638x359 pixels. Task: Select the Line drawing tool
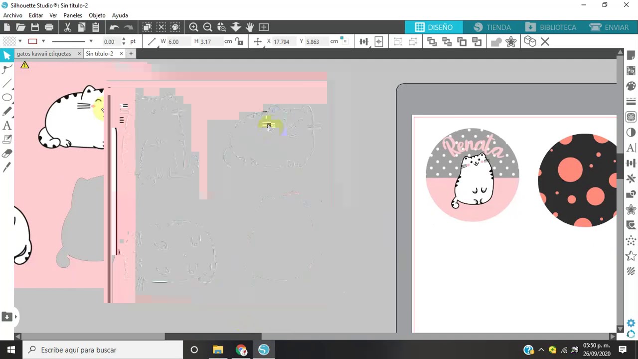click(x=7, y=83)
